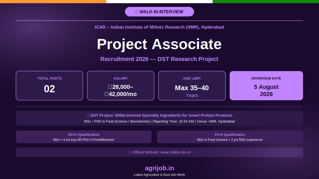Click the DST Project millet ingredients title

point(159,115)
